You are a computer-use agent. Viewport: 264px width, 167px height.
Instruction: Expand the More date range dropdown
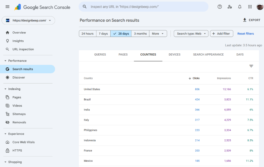tap(158, 34)
